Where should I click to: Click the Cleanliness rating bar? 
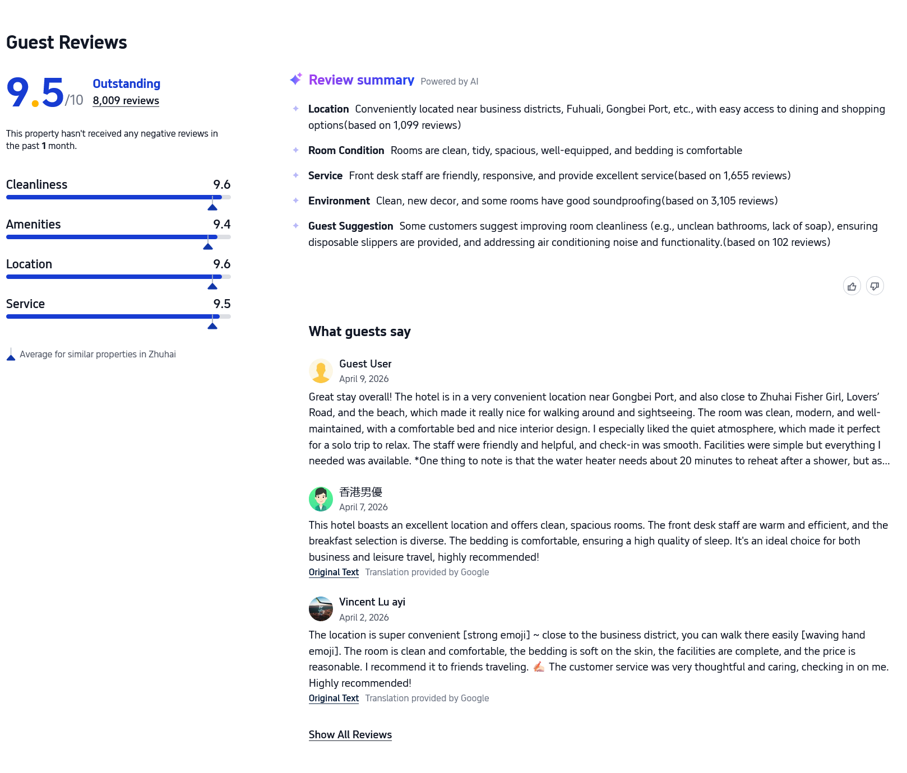pos(118,197)
